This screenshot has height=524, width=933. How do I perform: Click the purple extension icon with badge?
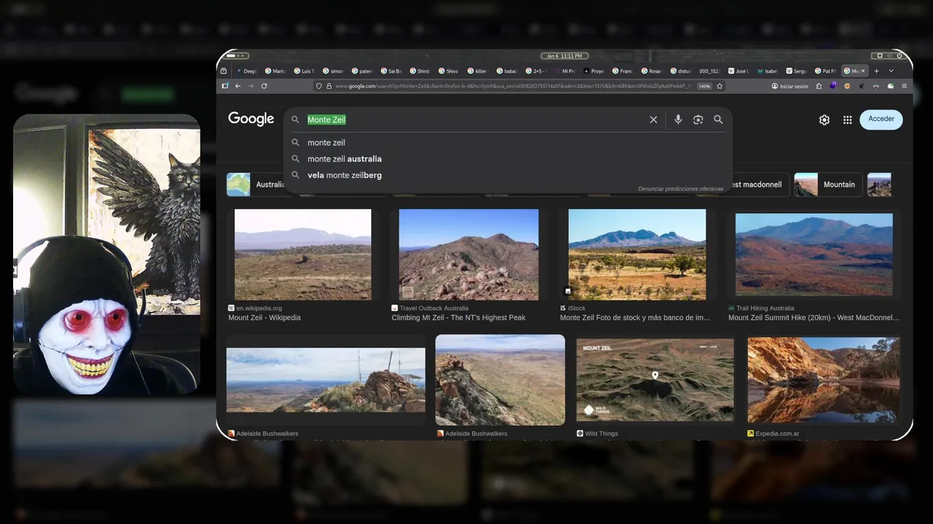tap(833, 86)
